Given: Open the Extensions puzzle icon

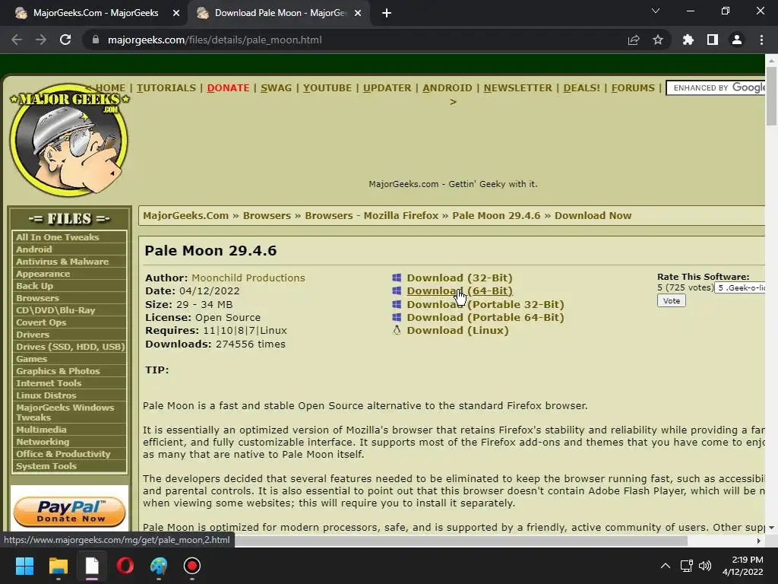Looking at the screenshot, I should click(x=688, y=40).
